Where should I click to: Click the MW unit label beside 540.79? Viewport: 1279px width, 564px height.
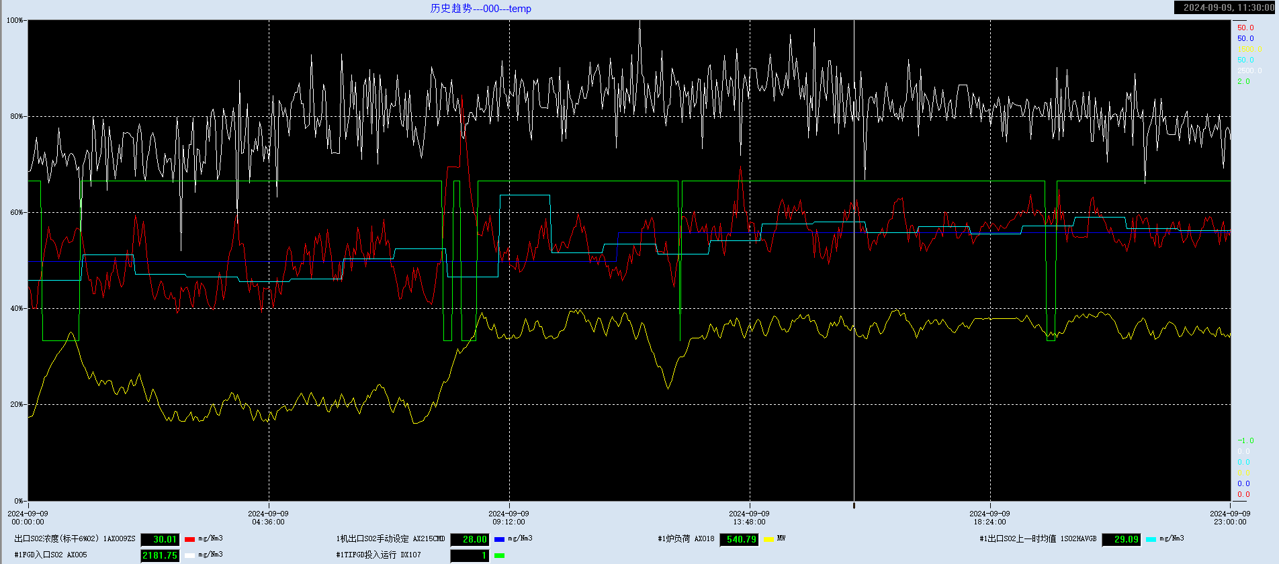781,538
